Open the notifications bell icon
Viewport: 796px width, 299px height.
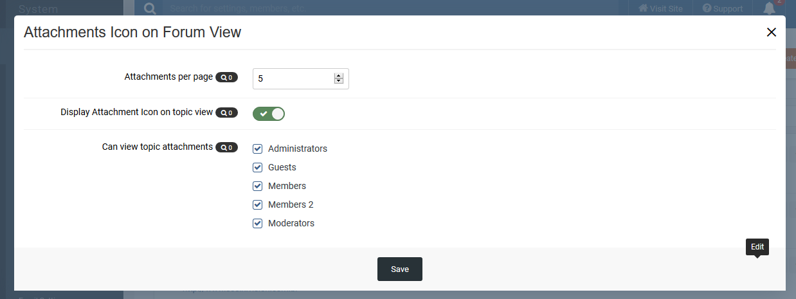[769, 8]
